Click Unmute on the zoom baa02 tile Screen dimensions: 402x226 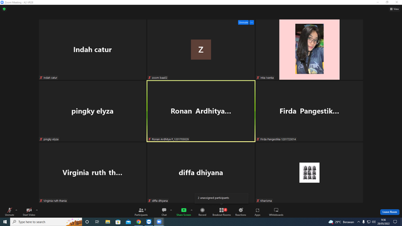pyautogui.click(x=243, y=23)
